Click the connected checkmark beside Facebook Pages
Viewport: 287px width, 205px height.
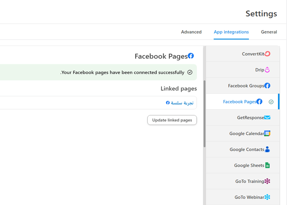[x=271, y=102]
